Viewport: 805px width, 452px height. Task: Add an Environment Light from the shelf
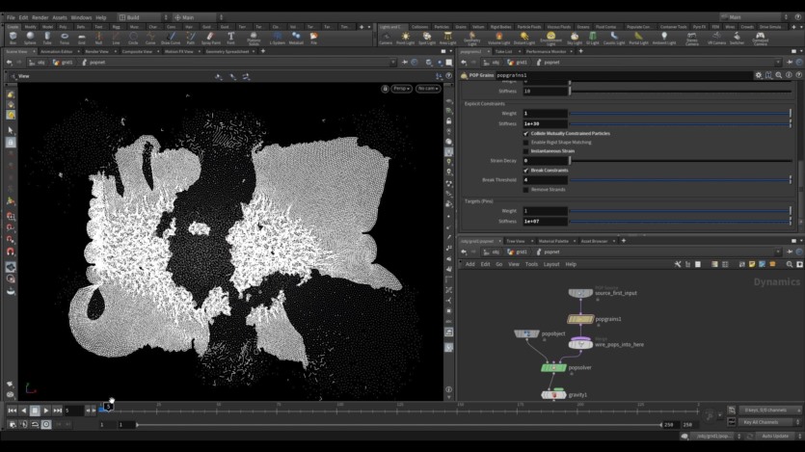click(x=550, y=38)
